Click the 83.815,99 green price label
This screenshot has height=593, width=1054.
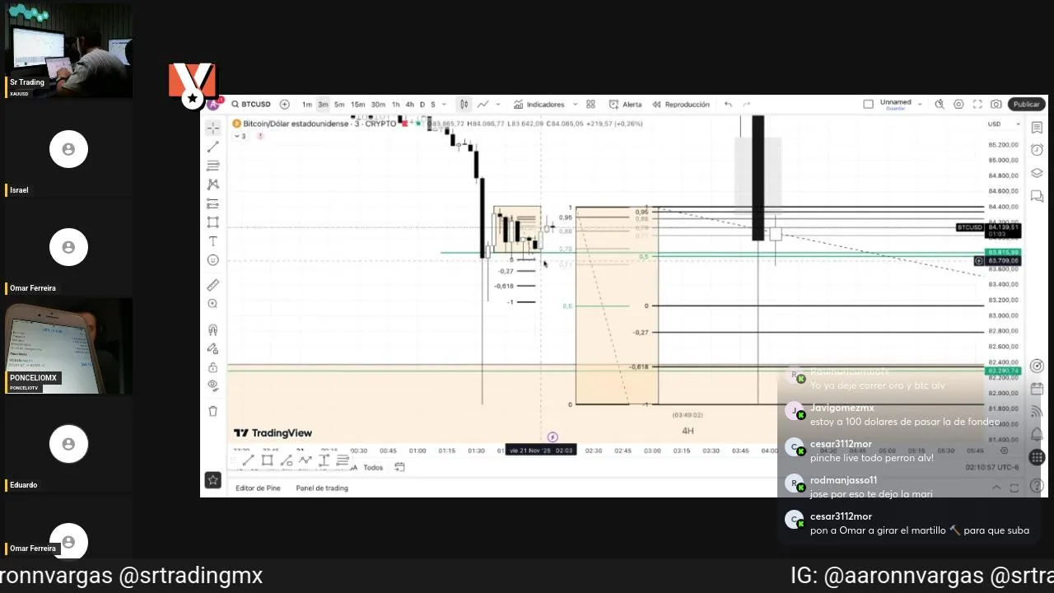click(1003, 252)
